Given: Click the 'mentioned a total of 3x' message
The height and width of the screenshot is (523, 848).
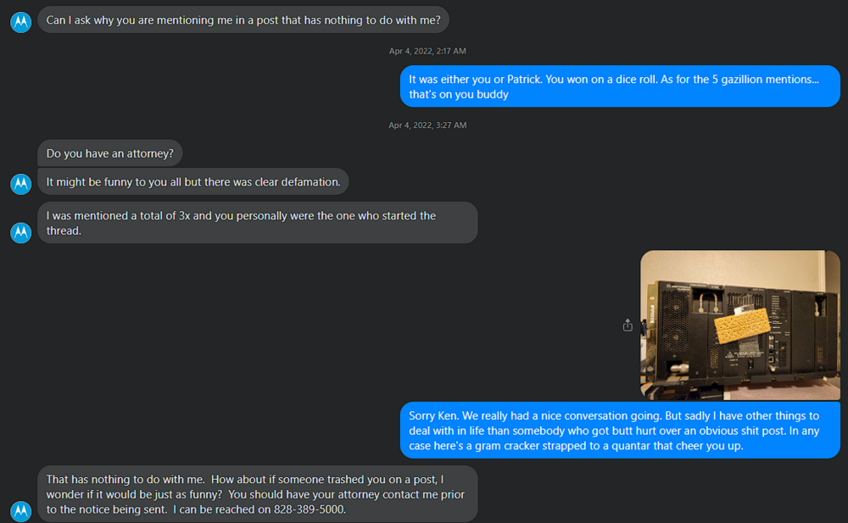Looking at the screenshot, I should click(x=258, y=223).
